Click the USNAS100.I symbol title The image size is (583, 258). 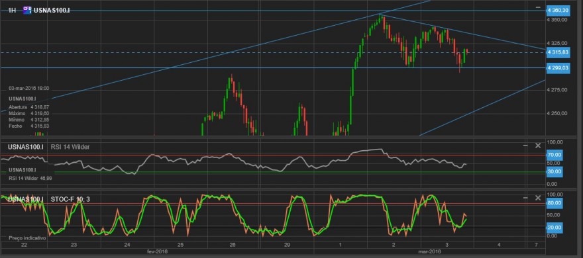point(52,11)
